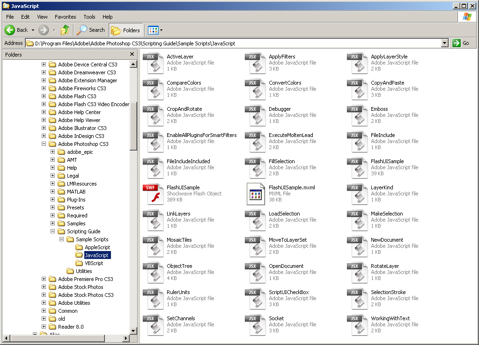
Task: Open the Favorites menu
Action: 66,17
